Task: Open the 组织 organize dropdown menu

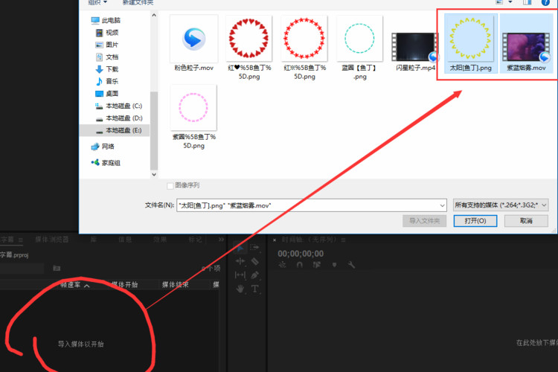Action: click(94, 2)
